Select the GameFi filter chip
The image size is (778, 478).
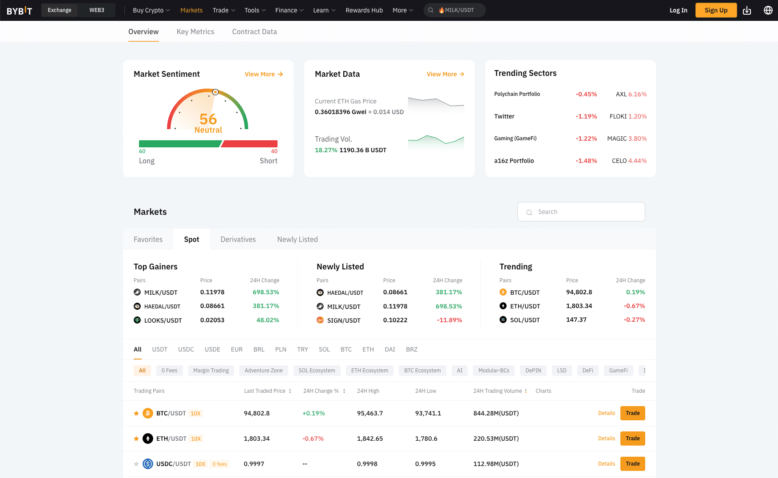(618, 371)
